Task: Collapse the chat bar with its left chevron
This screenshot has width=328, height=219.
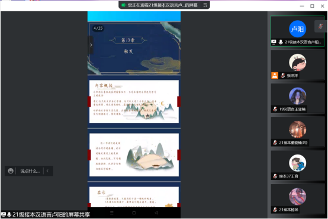Action: click(47, 171)
